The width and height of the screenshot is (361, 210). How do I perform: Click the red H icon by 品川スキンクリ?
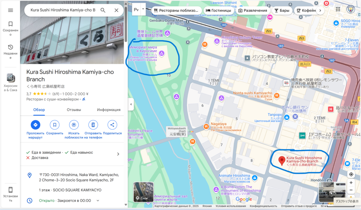[331, 109]
